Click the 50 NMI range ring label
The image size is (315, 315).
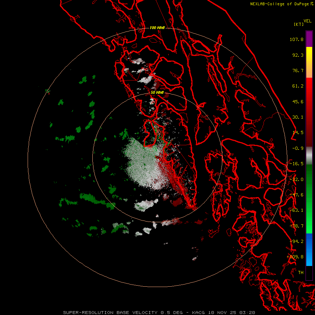(157, 93)
